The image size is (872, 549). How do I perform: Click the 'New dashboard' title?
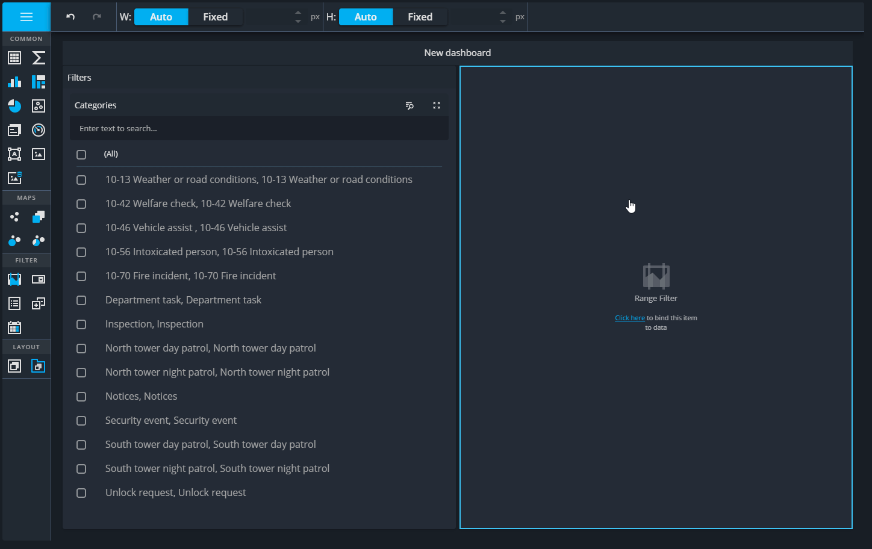[x=458, y=53]
